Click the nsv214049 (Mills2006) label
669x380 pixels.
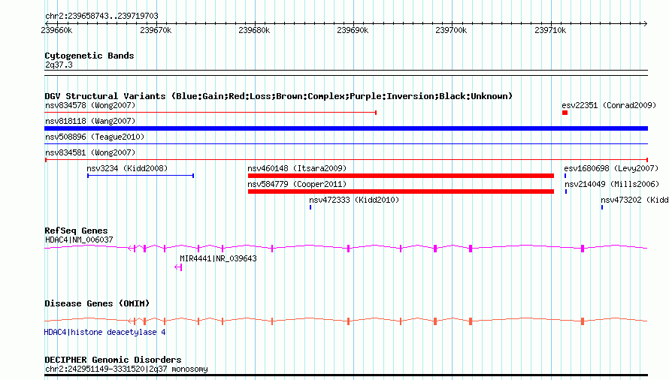[x=612, y=184]
